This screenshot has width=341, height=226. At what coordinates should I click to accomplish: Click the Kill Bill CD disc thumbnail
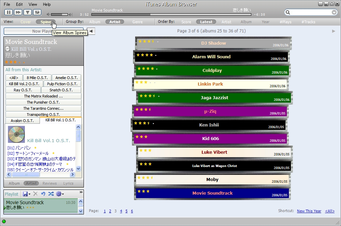(x=16, y=135)
